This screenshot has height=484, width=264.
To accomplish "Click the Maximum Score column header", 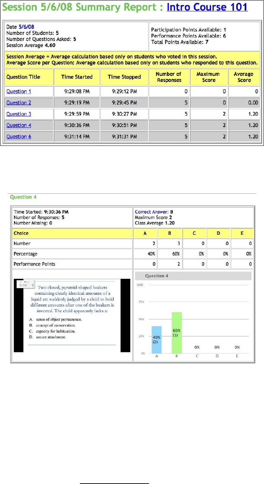I will point(209,77).
